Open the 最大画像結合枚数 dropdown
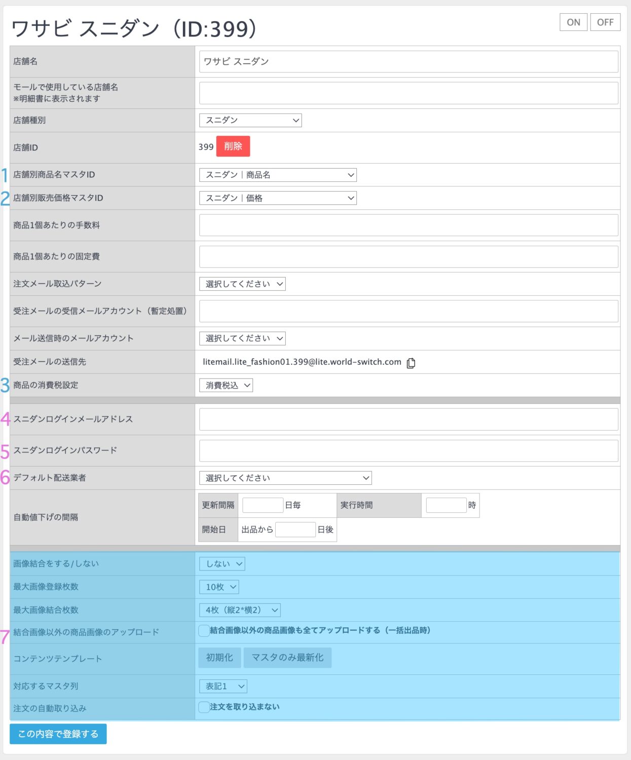The image size is (631, 760). 240,610
